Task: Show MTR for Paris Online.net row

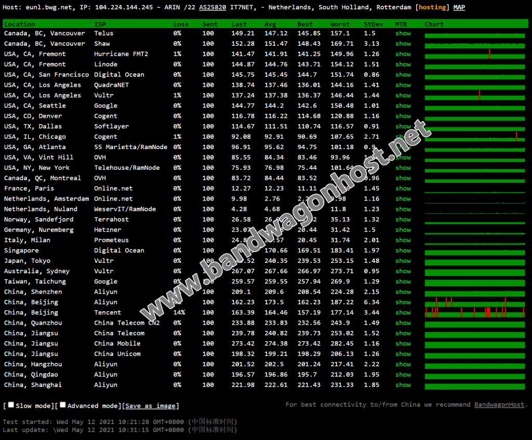Action: pyautogui.click(x=403, y=188)
